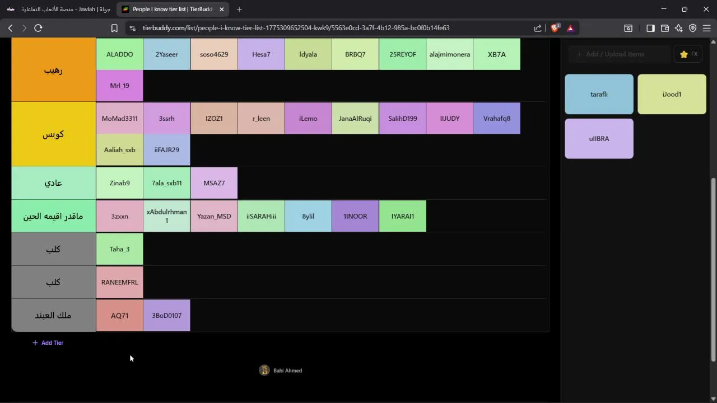Toggle the browser sidebar panel icon
Viewport: 717px width, 403px height.
[x=650, y=28]
